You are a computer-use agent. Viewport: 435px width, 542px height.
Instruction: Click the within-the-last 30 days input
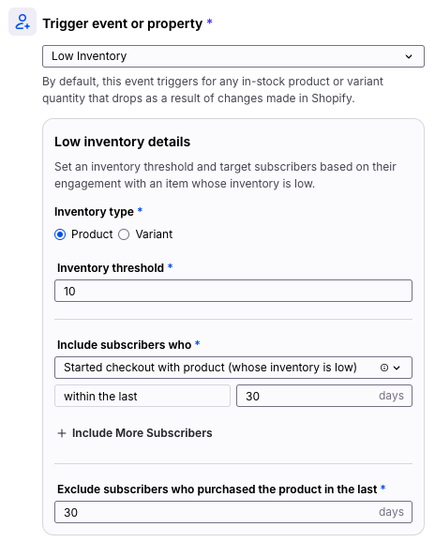click(324, 396)
